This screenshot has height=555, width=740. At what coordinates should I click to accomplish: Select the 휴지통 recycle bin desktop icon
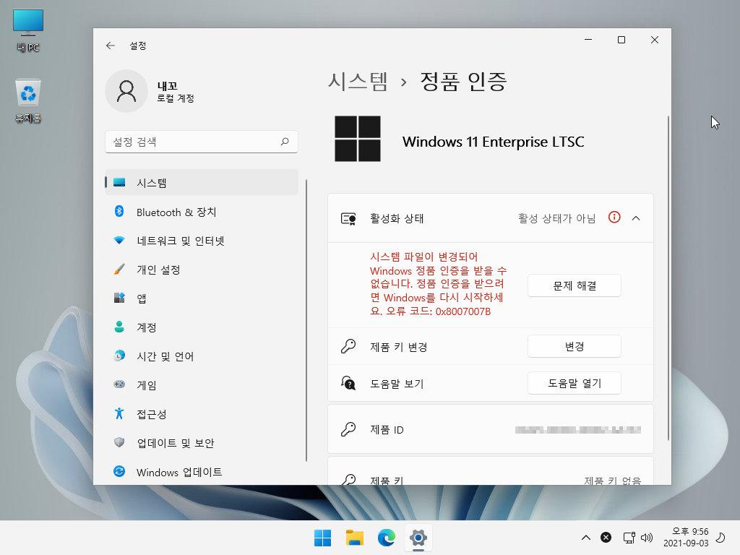point(28,101)
